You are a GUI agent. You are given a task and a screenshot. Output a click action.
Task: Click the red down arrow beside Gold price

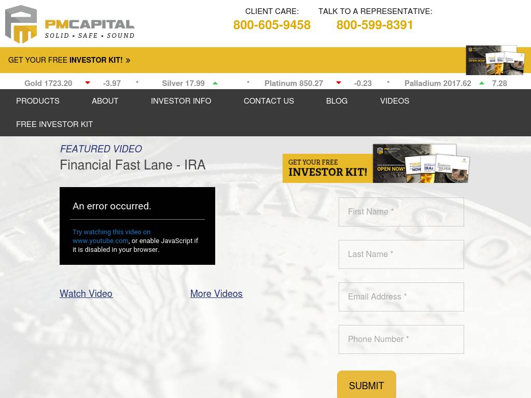88,82
